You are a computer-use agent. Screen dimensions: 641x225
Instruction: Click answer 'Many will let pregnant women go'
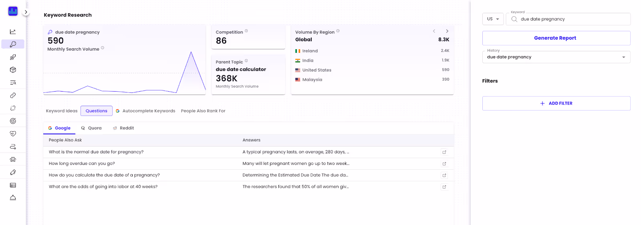click(296, 164)
